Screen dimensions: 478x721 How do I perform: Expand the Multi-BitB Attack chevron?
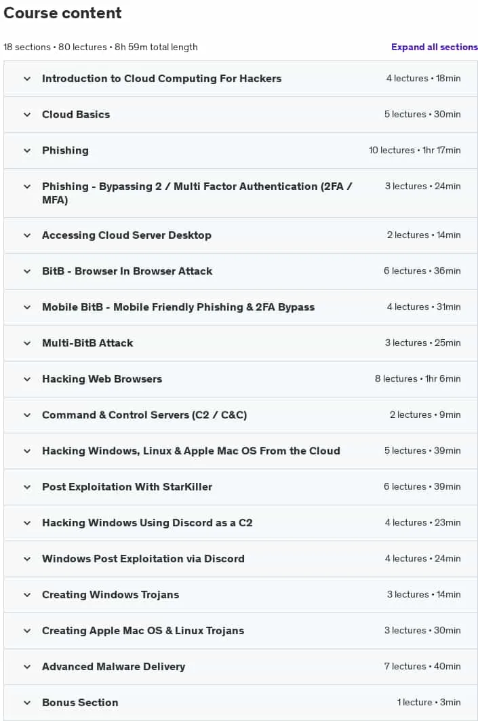click(x=27, y=343)
